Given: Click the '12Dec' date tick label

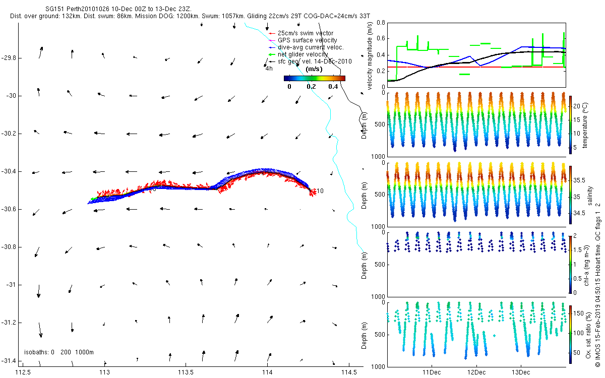Looking at the screenshot, I should 476,372.
